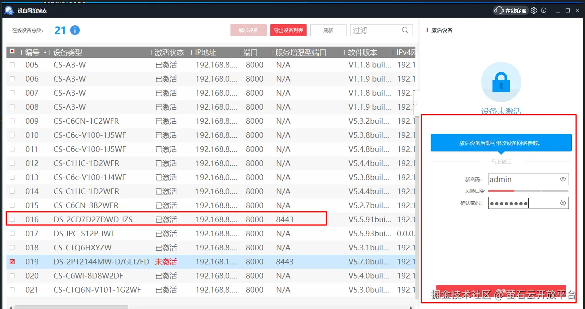Viewport: 585px width, 309px height.
Task: Click software version V5.7.0buil... in row 019
Action: pyautogui.click(x=369, y=262)
